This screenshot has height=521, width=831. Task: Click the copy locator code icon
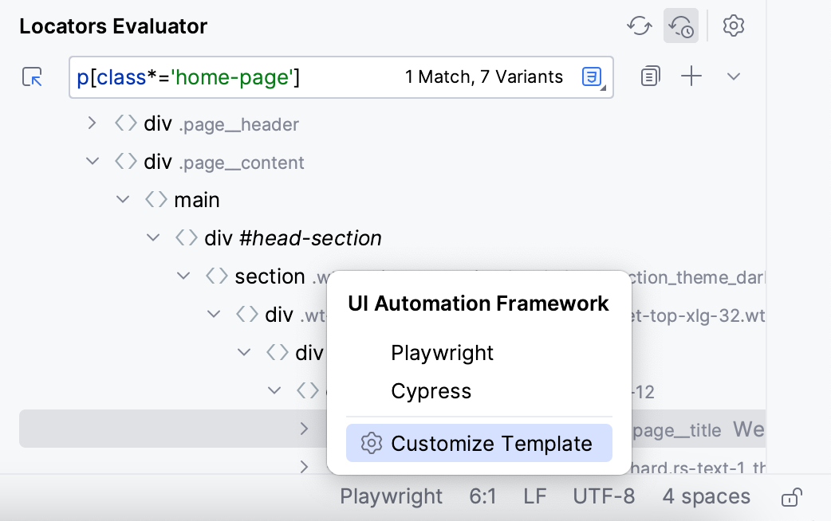click(x=650, y=76)
